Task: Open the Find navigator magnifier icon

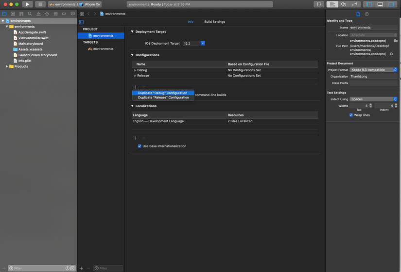Action: [x=30, y=14]
